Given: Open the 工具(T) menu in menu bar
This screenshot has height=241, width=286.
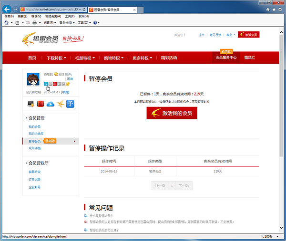Looking at the screenshot, I should [70, 16].
